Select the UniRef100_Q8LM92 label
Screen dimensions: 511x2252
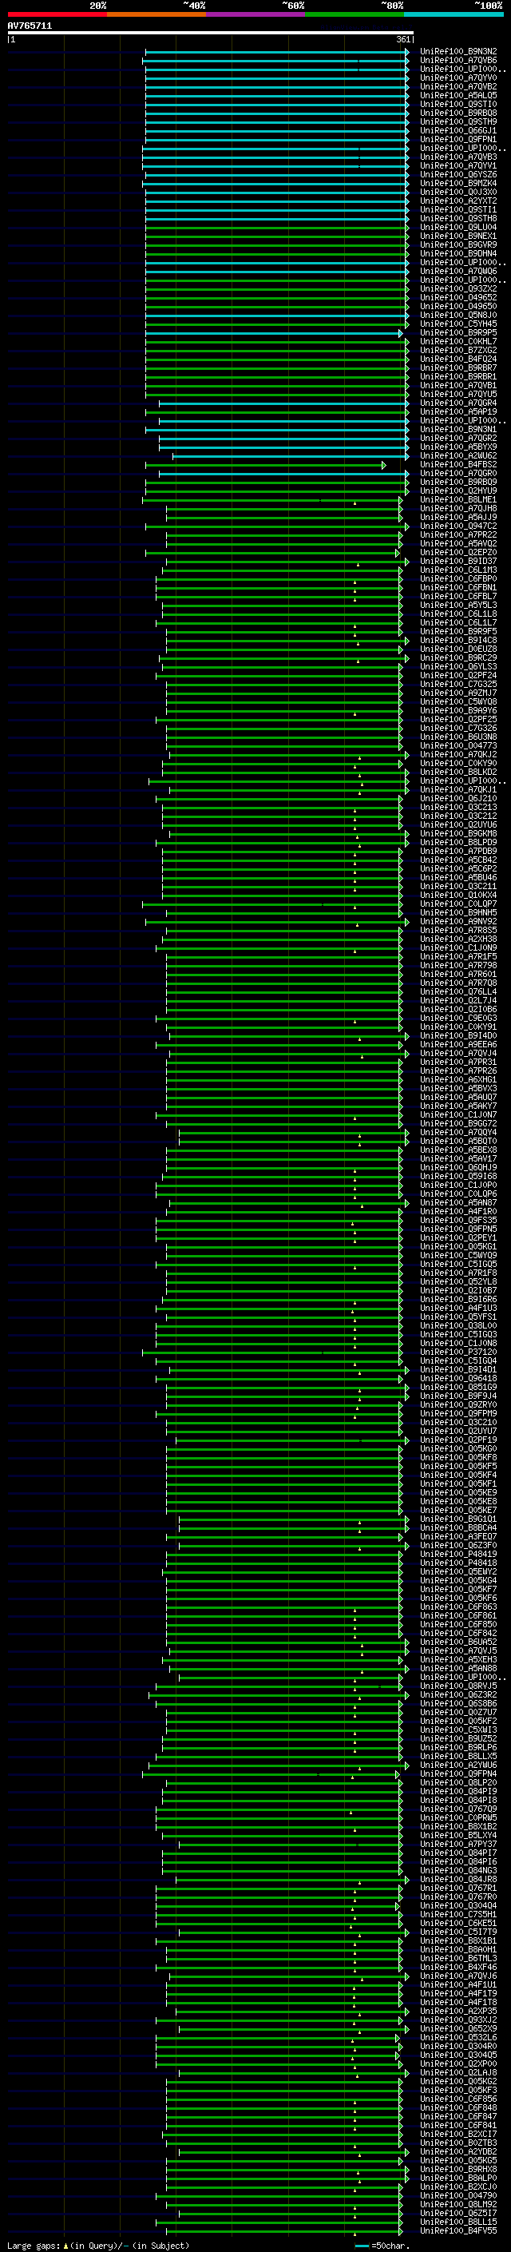point(458,2205)
